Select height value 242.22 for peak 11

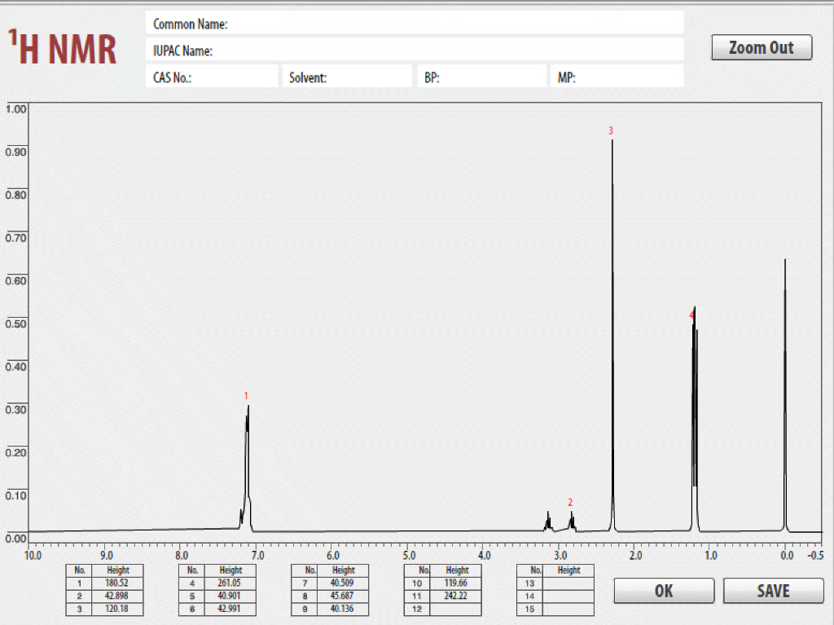point(457,596)
